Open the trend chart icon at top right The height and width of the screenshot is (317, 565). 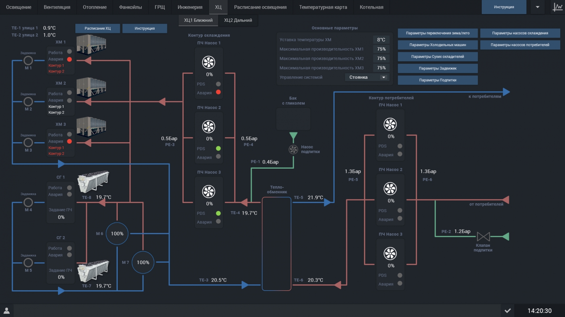click(x=557, y=7)
